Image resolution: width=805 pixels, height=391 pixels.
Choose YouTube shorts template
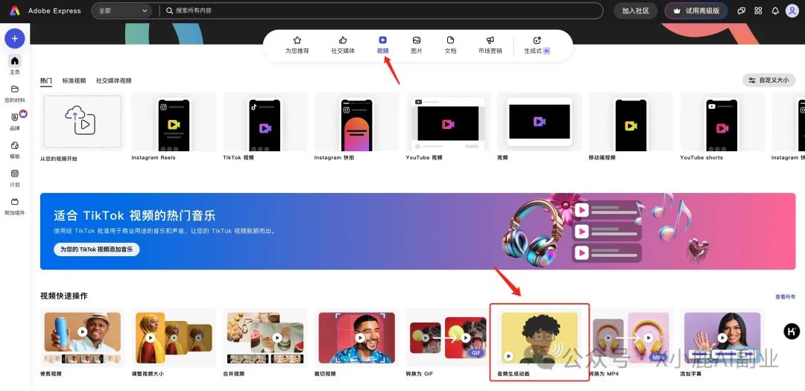point(722,127)
